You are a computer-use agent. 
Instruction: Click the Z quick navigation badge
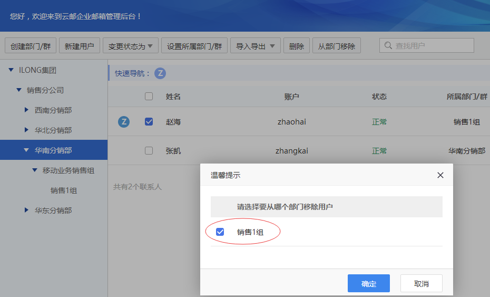(160, 73)
